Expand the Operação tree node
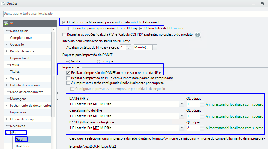268x149 pixels. 6,45
